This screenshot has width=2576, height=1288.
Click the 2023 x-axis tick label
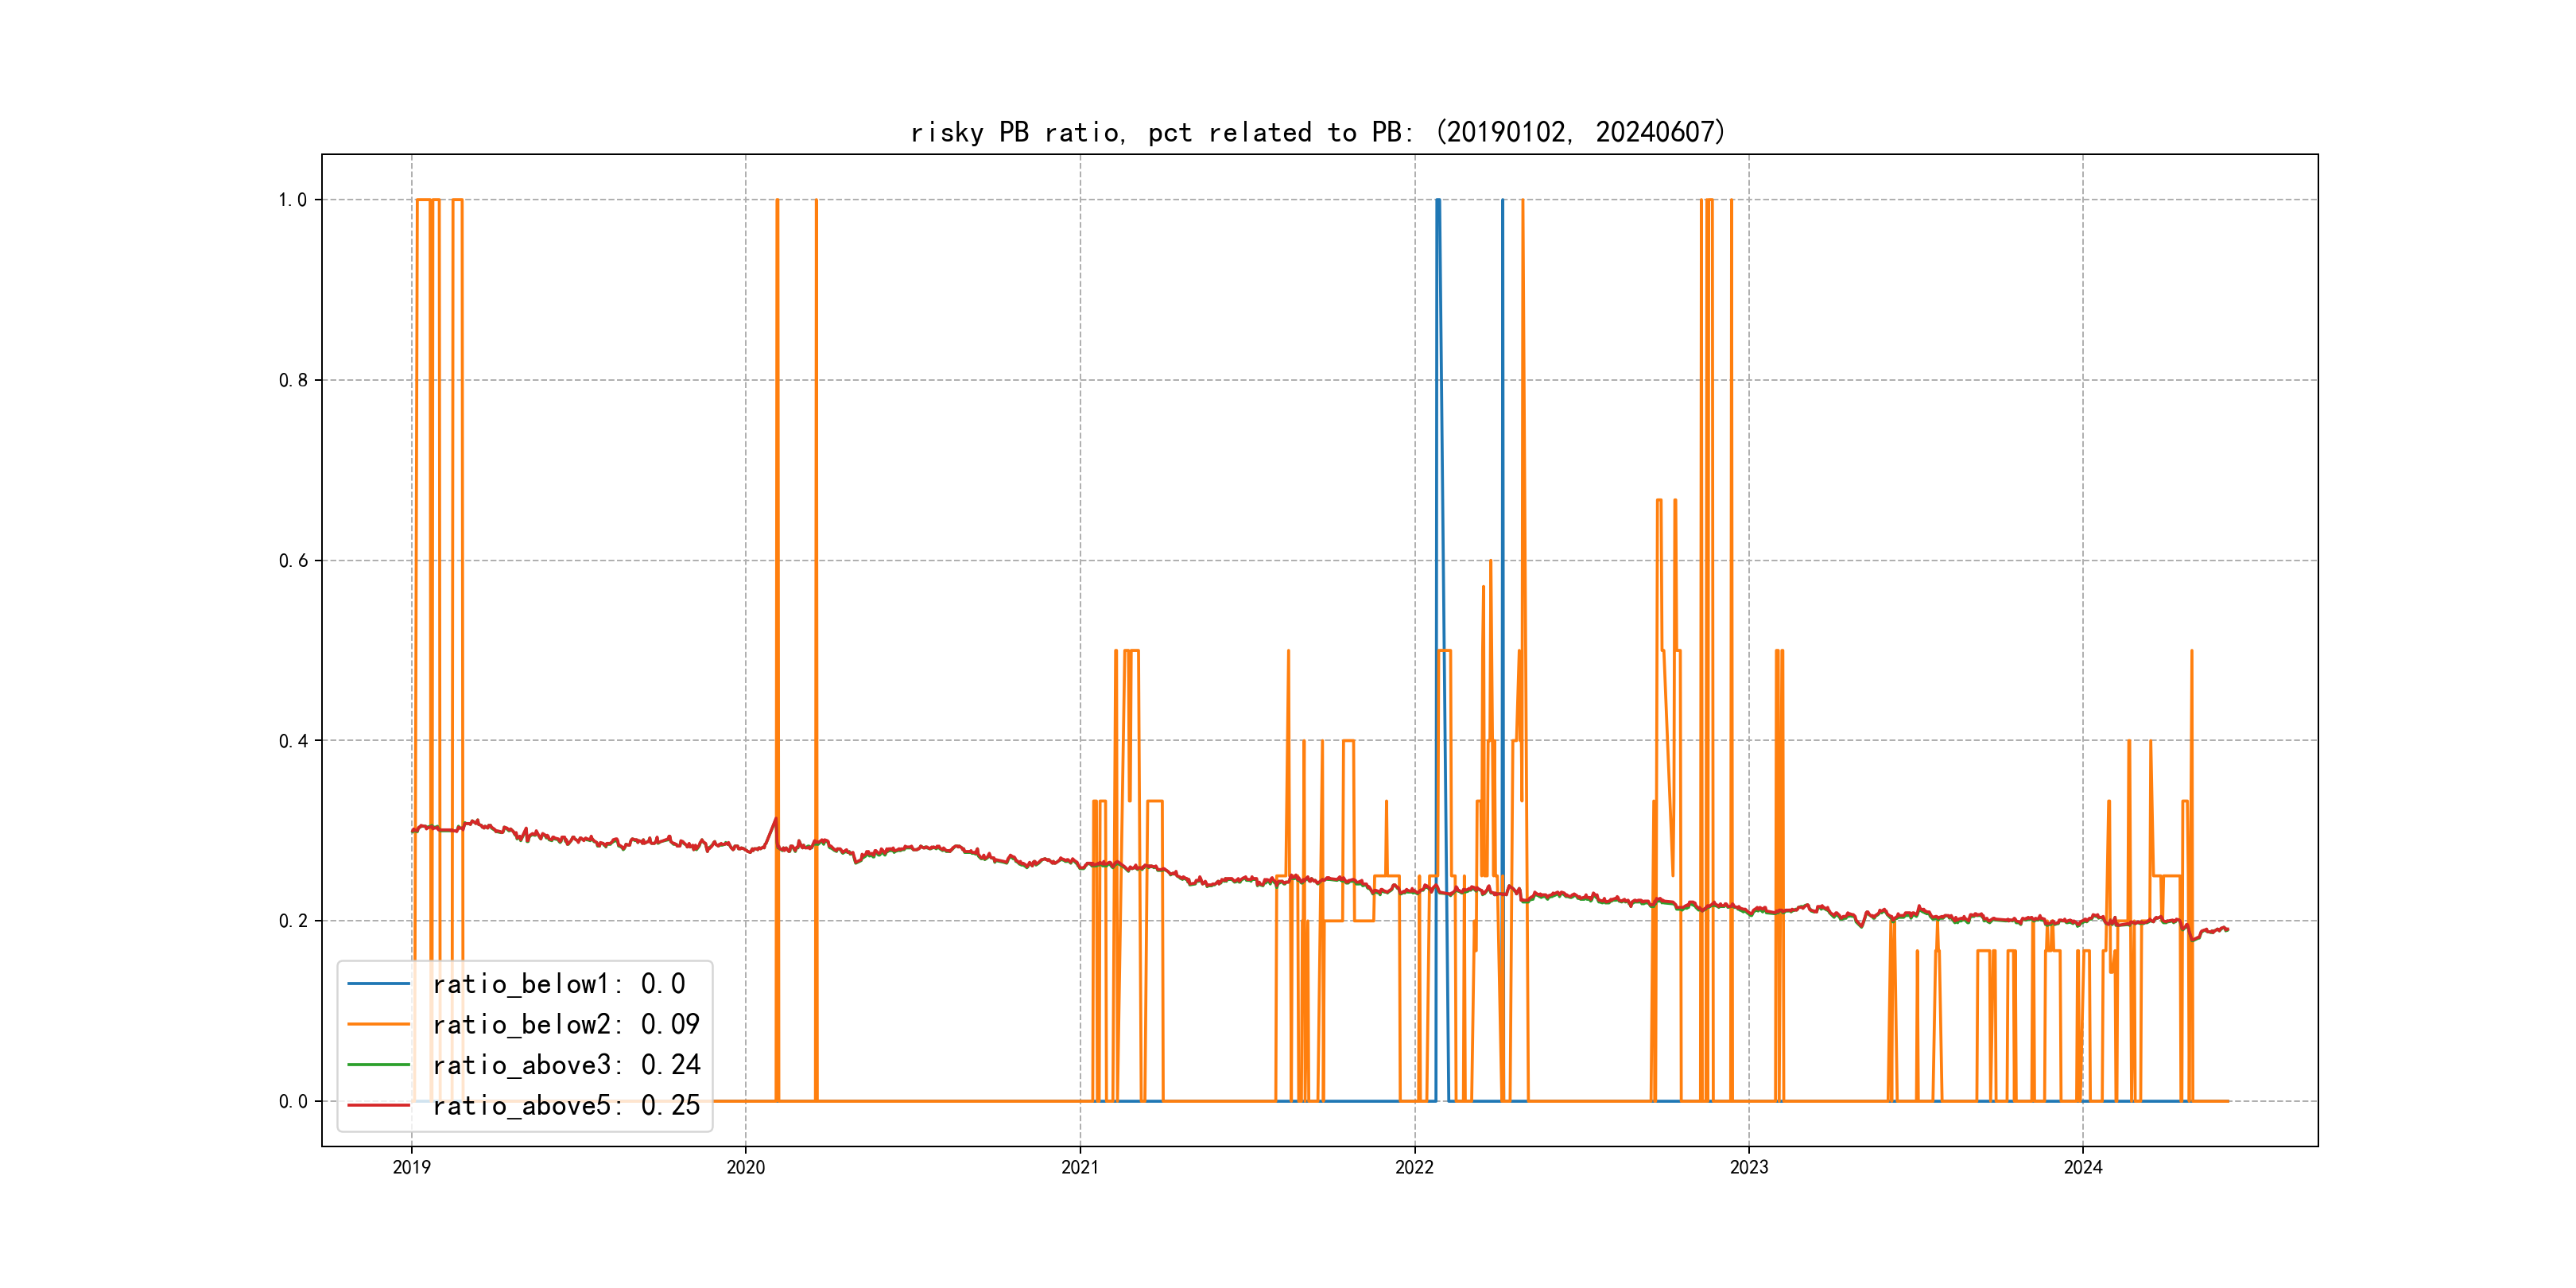[1749, 1167]
